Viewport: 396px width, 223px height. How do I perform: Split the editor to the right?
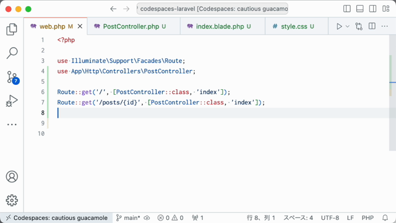372,26
